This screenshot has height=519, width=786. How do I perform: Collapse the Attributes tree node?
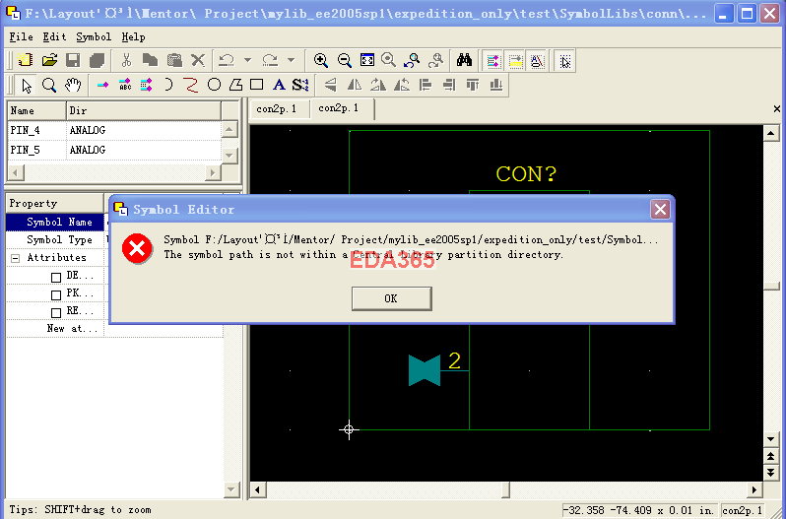pyautogui.click(x=16, y=258)
